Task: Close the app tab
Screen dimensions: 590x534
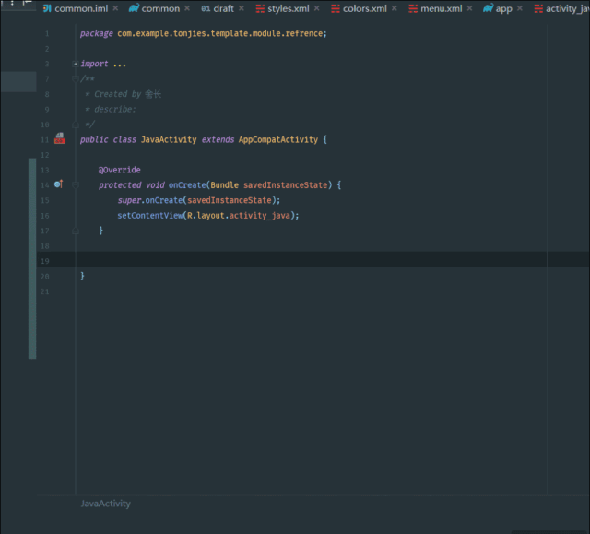Action: pyautogui.click(x=520, y=8)
